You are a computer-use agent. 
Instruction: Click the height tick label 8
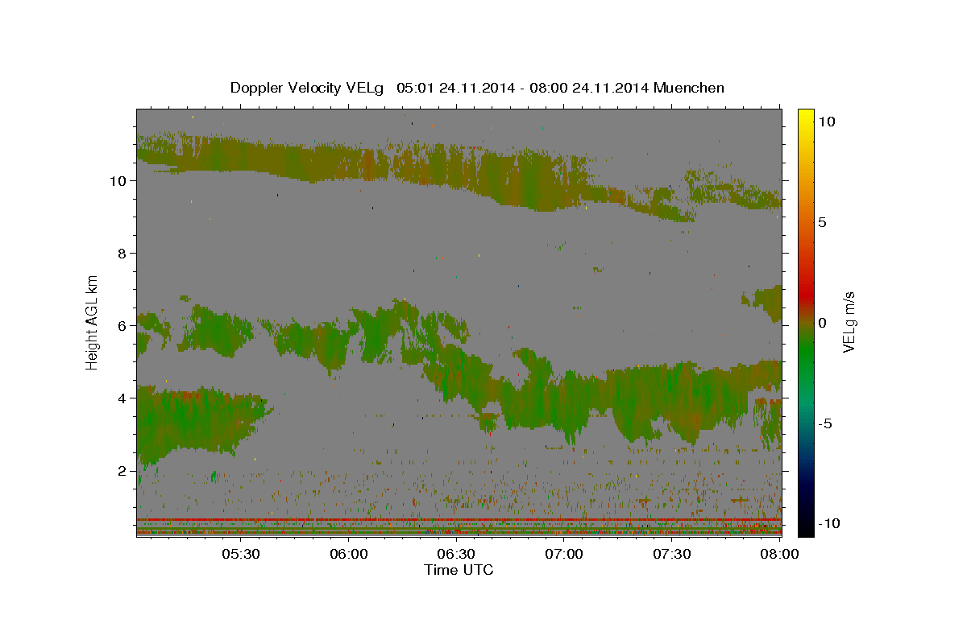click(x=122, y=253)
